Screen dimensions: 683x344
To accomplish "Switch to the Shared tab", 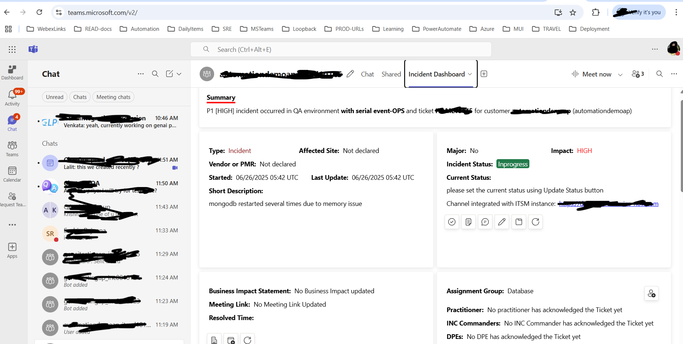I will 391,74.
